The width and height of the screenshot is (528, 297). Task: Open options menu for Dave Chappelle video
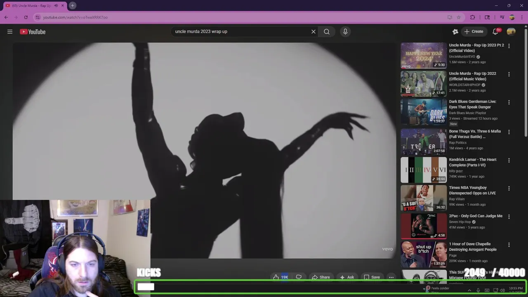click(509, 245)
